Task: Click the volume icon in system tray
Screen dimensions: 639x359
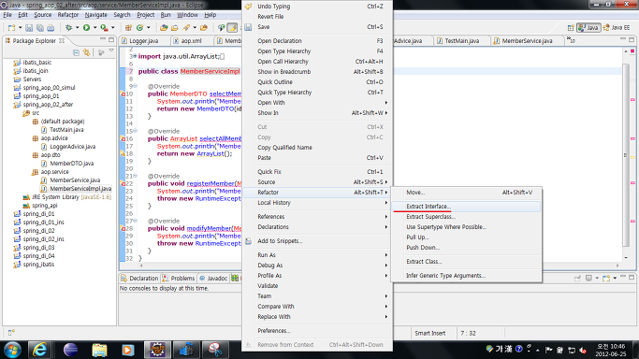Action: (x=583, y=350)
